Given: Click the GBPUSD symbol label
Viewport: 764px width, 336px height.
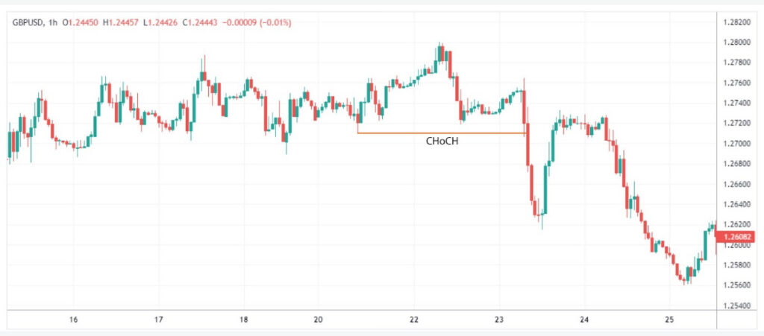Looking at the screenshot, I should click(28, 22).
